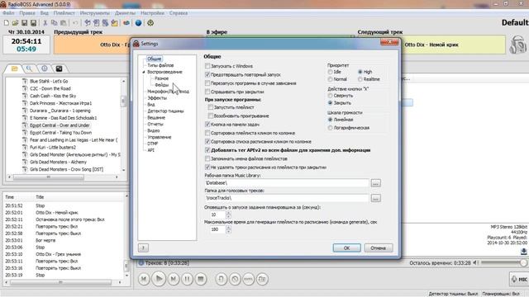Choose Свернуть for the X button action

point(330,96)
